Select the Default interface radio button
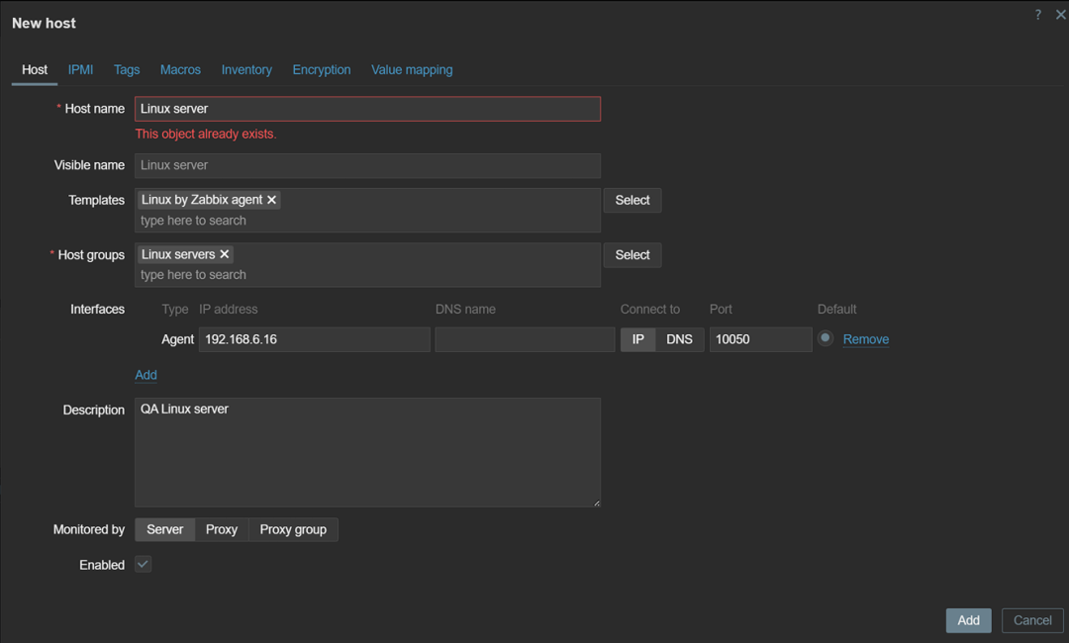This screenshot has width=1069, height=643. point(825,338)
